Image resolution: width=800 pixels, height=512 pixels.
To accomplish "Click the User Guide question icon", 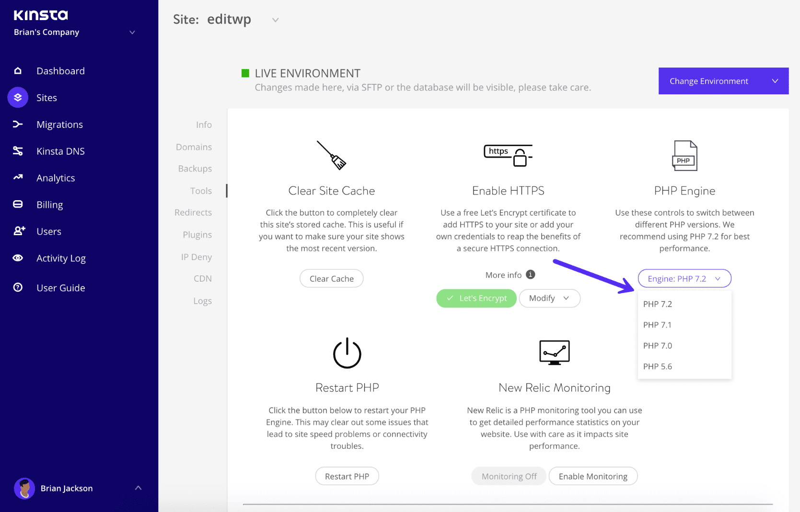I will (18, 287).
